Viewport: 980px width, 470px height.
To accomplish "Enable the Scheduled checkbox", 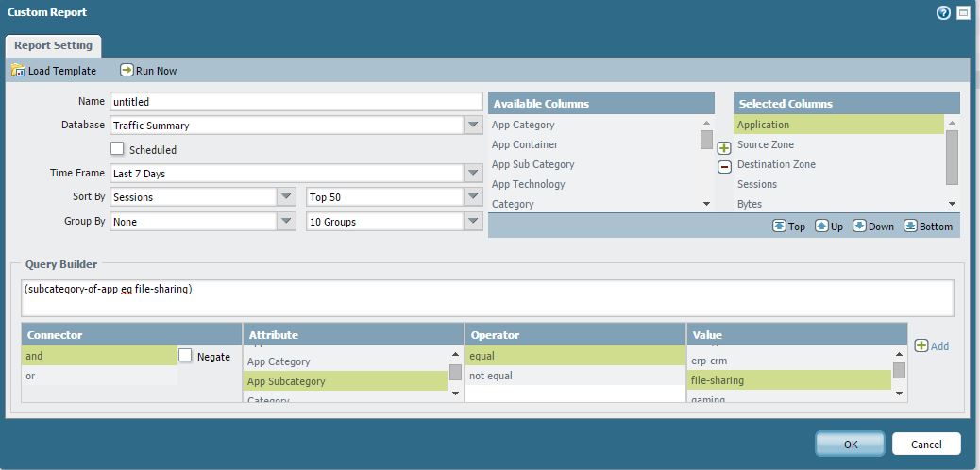I will pyautogui.click(x=117, y=149).
